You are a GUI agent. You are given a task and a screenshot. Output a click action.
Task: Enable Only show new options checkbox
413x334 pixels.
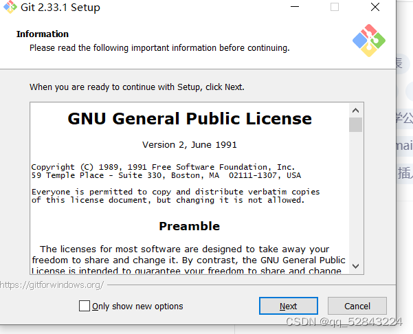click(x=85, y=306)
